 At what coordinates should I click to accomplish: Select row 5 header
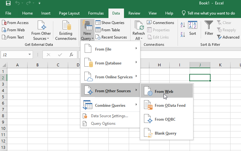coord(3,97)
